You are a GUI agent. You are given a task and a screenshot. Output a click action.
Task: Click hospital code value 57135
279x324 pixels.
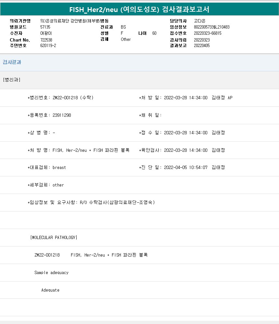click(45, 27)
